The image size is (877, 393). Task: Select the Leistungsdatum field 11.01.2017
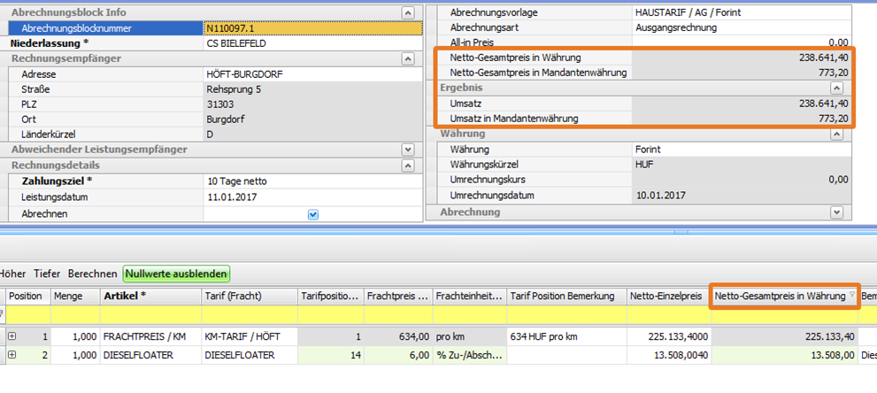(313, 196)
